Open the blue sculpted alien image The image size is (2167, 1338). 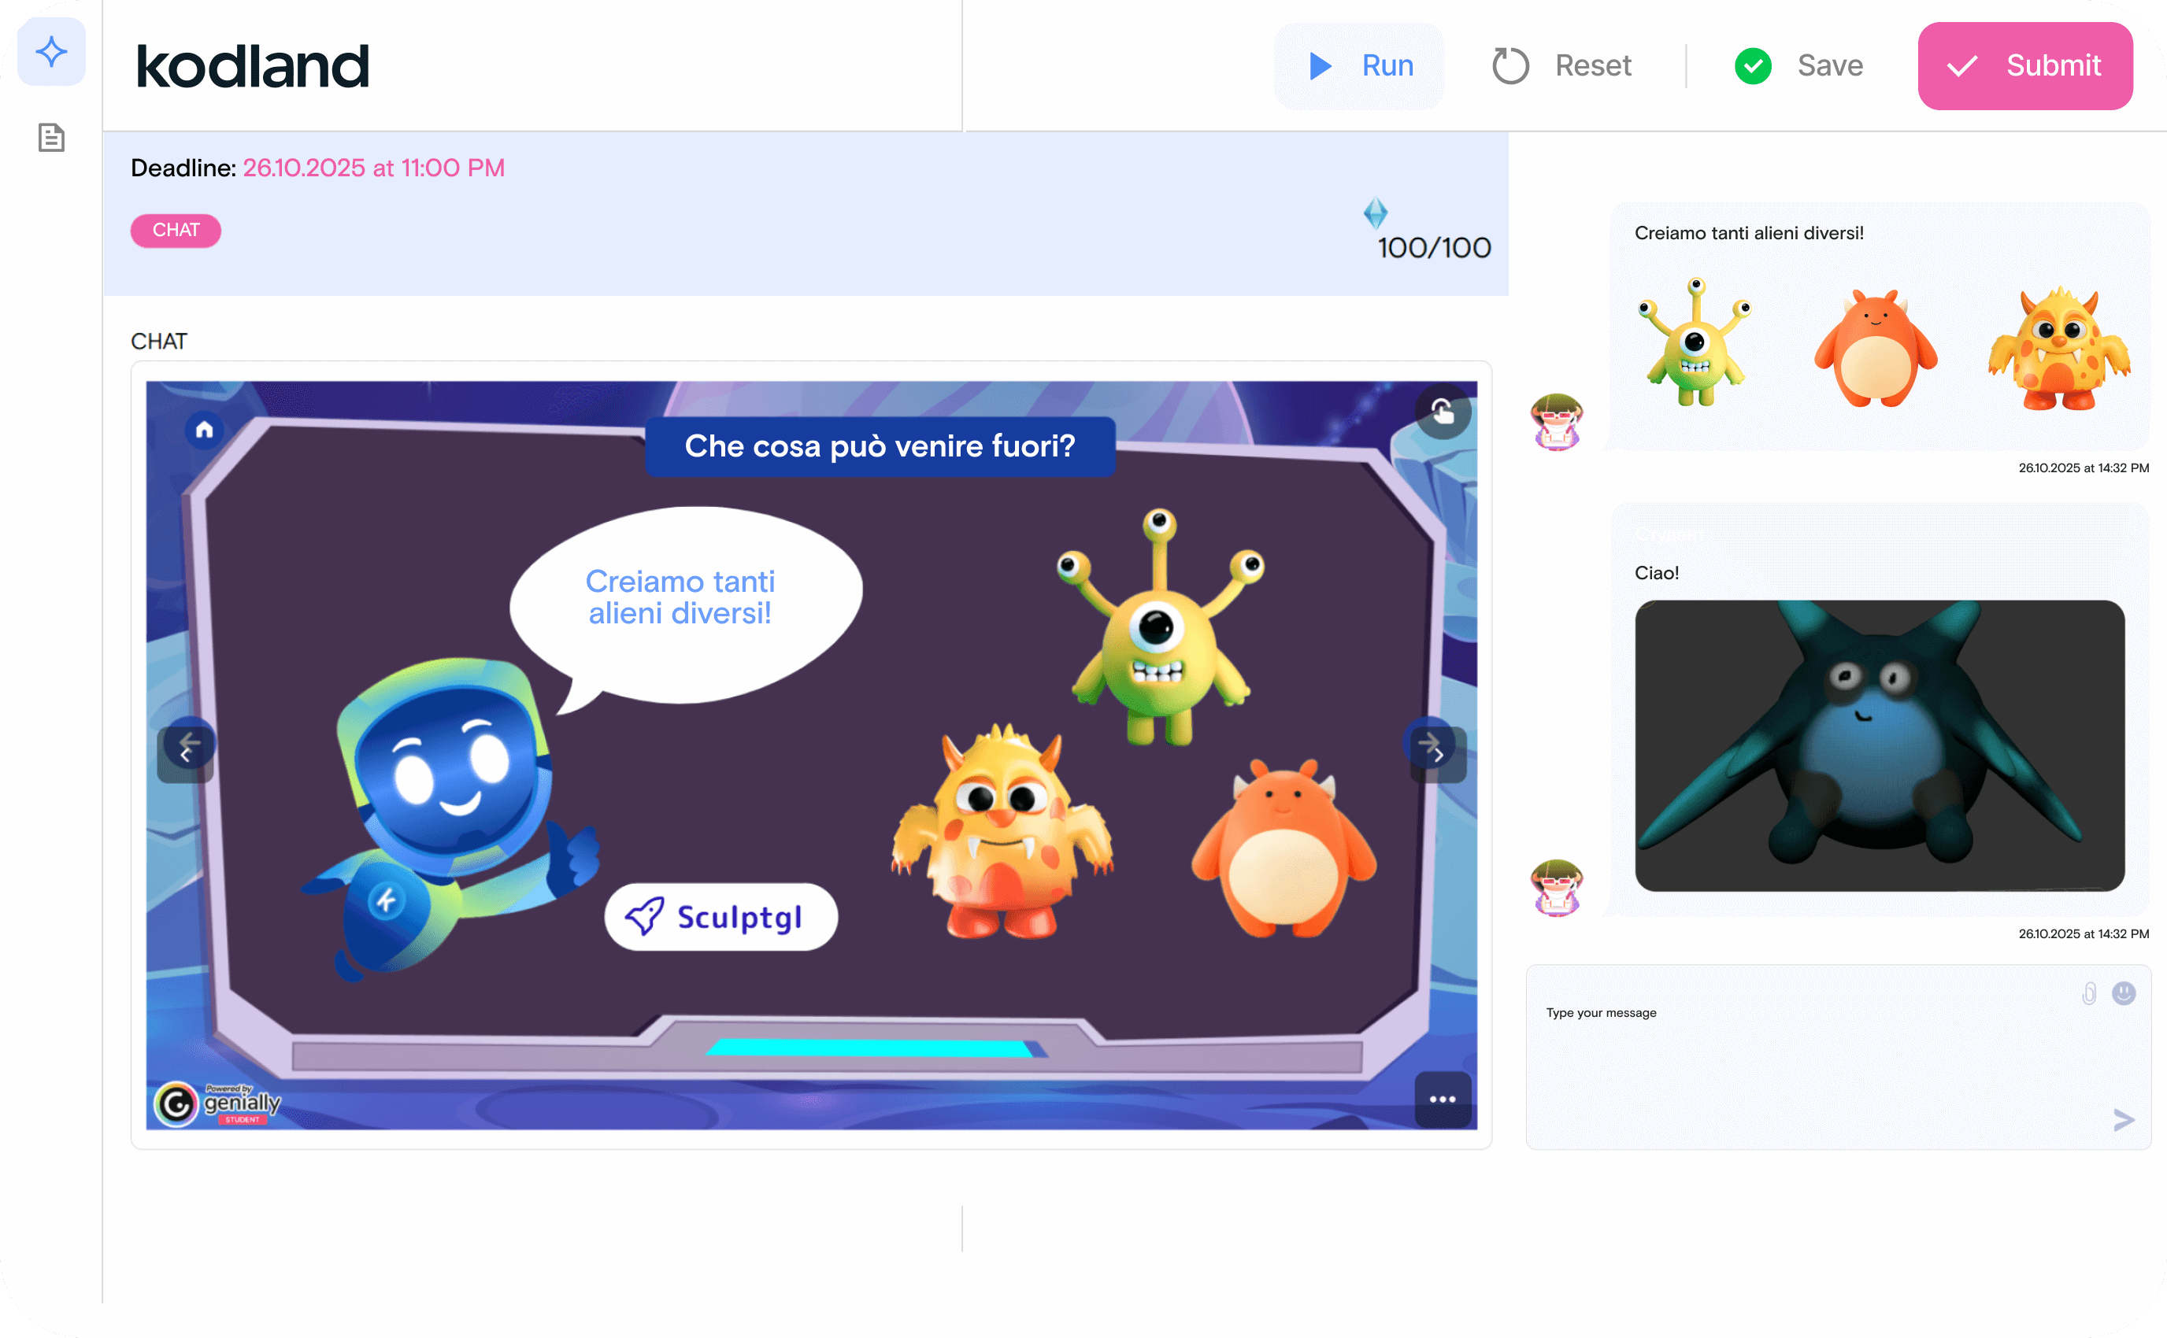point(1880,745)
